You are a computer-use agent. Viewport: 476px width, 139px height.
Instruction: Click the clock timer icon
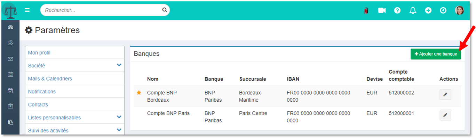click(443, 10)
